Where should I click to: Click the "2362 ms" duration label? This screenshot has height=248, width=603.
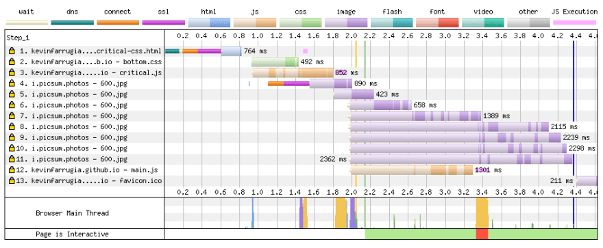(333, 159)
